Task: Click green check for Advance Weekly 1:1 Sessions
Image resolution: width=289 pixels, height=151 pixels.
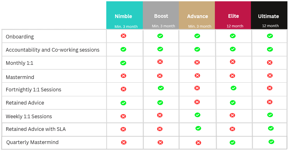Action: tap(198, 115)
